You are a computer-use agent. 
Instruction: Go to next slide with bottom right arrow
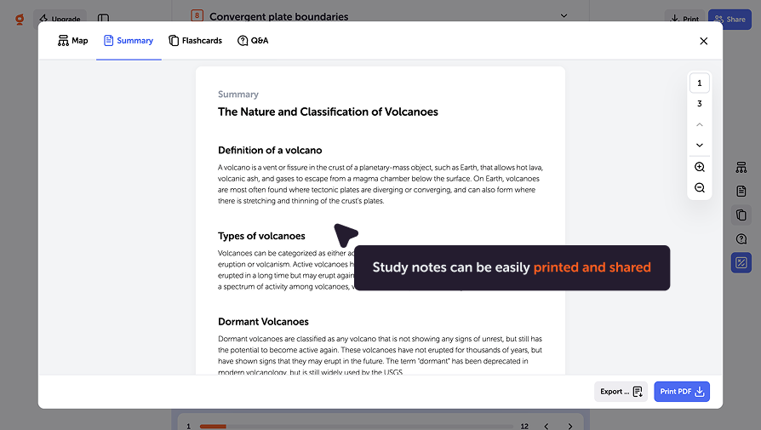click(x=569, y=426)
